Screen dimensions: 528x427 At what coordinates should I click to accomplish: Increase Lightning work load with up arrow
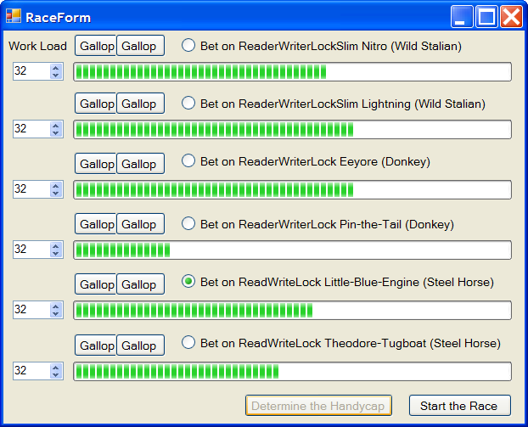(x=56, y=125)
